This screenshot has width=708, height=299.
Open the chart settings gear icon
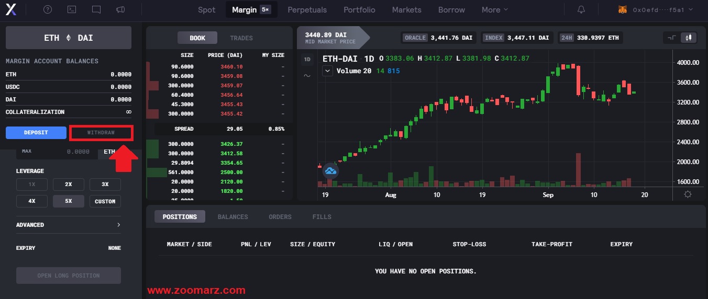coord(688,194)
